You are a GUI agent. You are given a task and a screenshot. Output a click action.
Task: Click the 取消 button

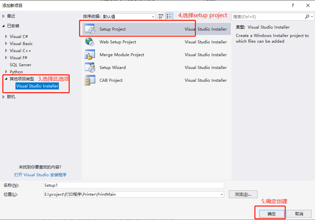pyautogui.click(x=299, y=214)
